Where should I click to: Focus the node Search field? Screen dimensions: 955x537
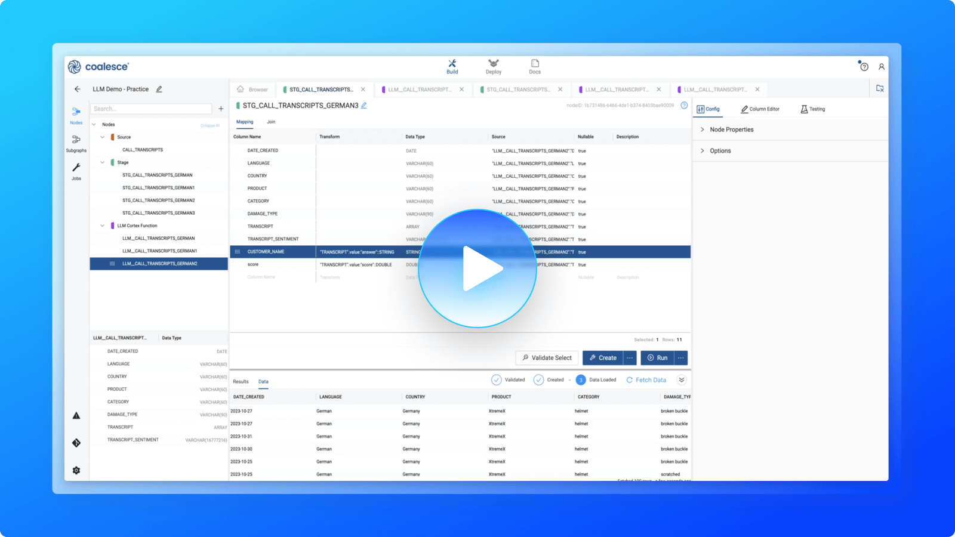pos(151,109)
